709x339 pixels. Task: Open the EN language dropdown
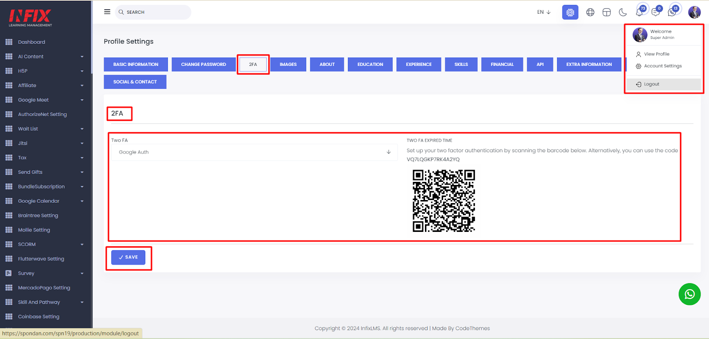pos(544,12)
